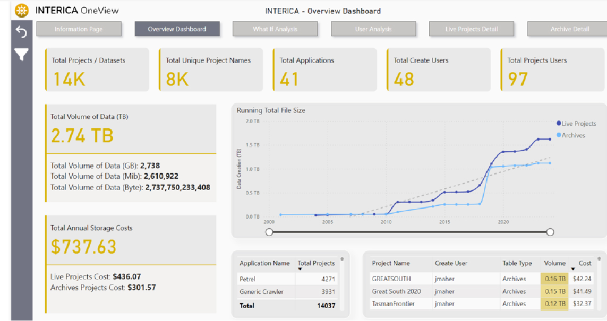Viewport: 607px width, 321px height.
Task: Open Live Projects Detail page
Action: click(x=472, y=29)
